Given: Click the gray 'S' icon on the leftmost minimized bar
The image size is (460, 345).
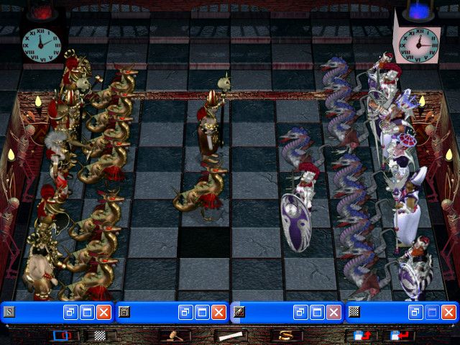Looking at the screenshot, I should [x=9, y=312].
